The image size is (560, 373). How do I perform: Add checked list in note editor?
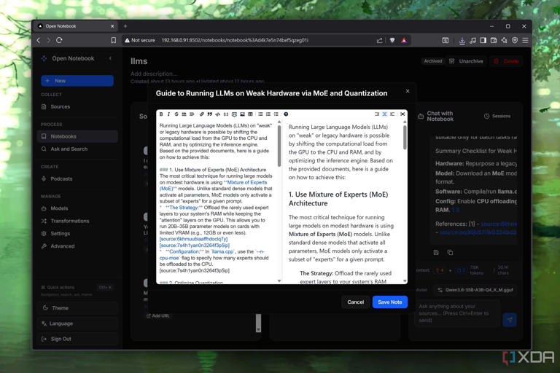(x=276, y=114)
